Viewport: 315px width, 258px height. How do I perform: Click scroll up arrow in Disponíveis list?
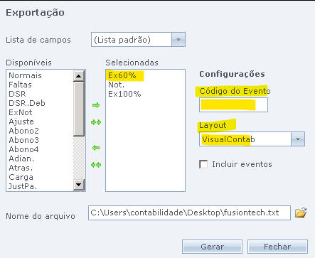[x=79, y=76]
